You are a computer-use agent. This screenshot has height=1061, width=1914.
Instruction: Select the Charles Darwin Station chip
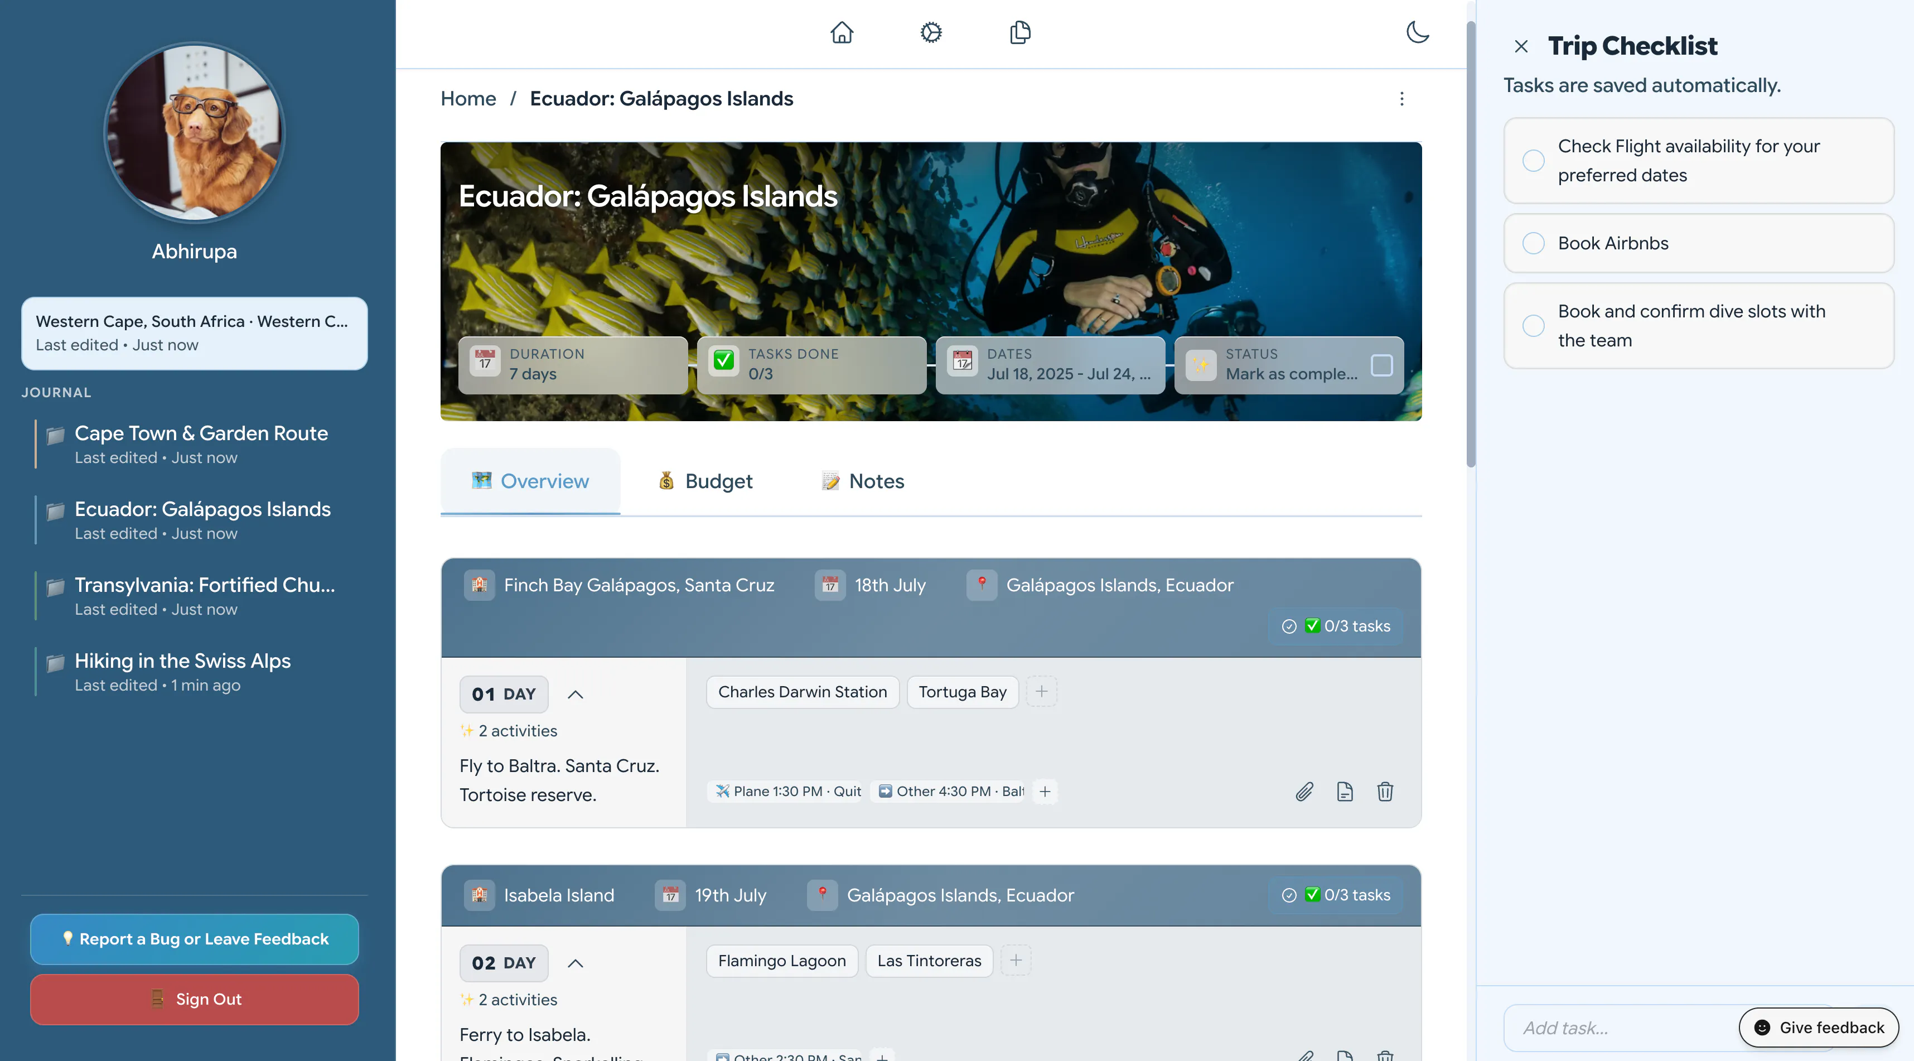pyautogui.click(x=803, y=692)
